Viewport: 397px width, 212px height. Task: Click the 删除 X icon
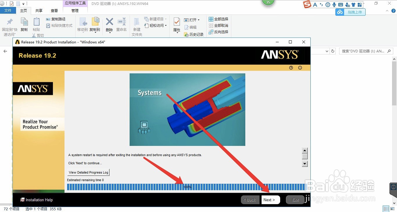click(x=109, y=22)
